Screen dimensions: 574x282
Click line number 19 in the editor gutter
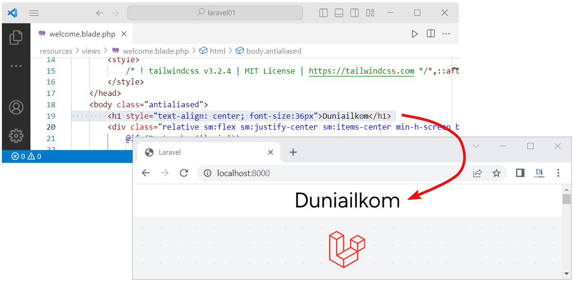(50, 116)
